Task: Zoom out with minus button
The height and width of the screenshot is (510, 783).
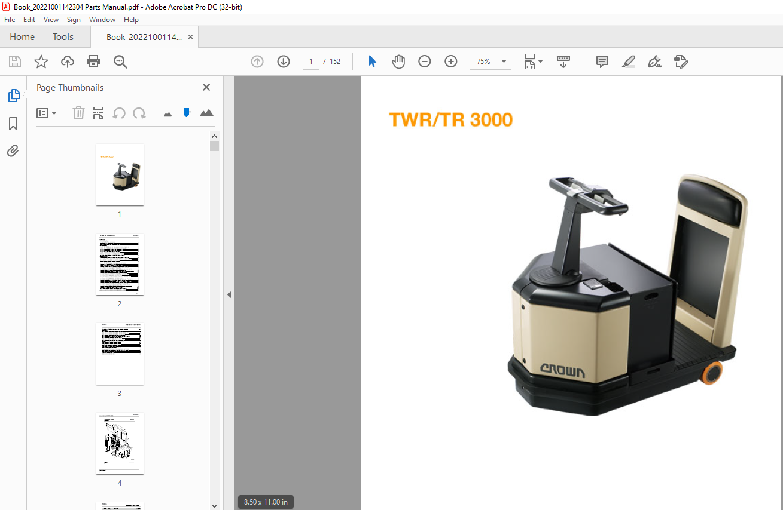Action: 425,62
